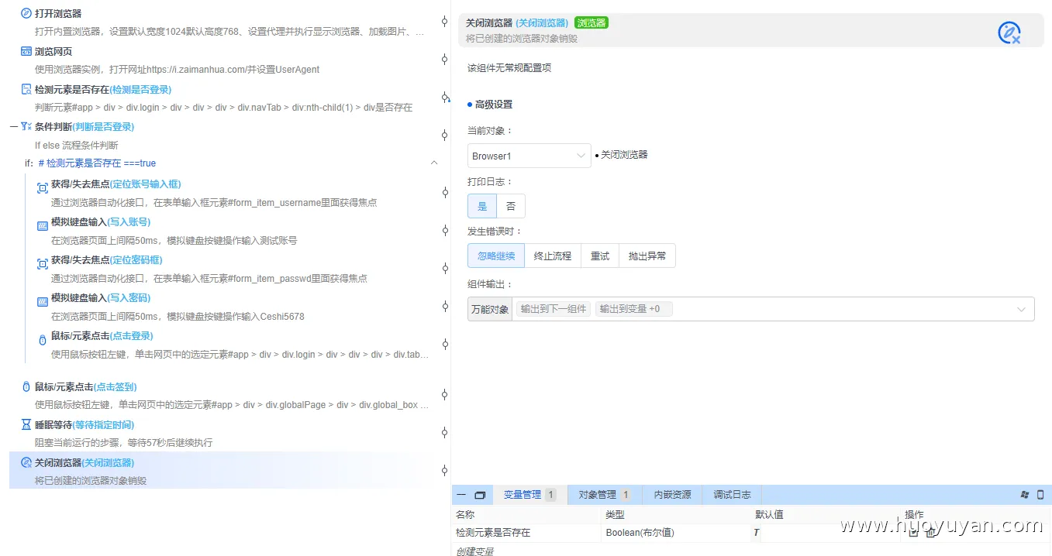1052x556 pixels.
Task: Click the delete icon for 检测元素是否存在 variable
Action: (931, 533)
